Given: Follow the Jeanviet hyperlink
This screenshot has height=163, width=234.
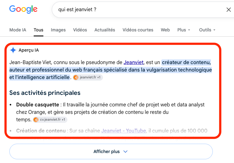Looking at the screenshot, I should pyautogui.click(x=134, y=62).
